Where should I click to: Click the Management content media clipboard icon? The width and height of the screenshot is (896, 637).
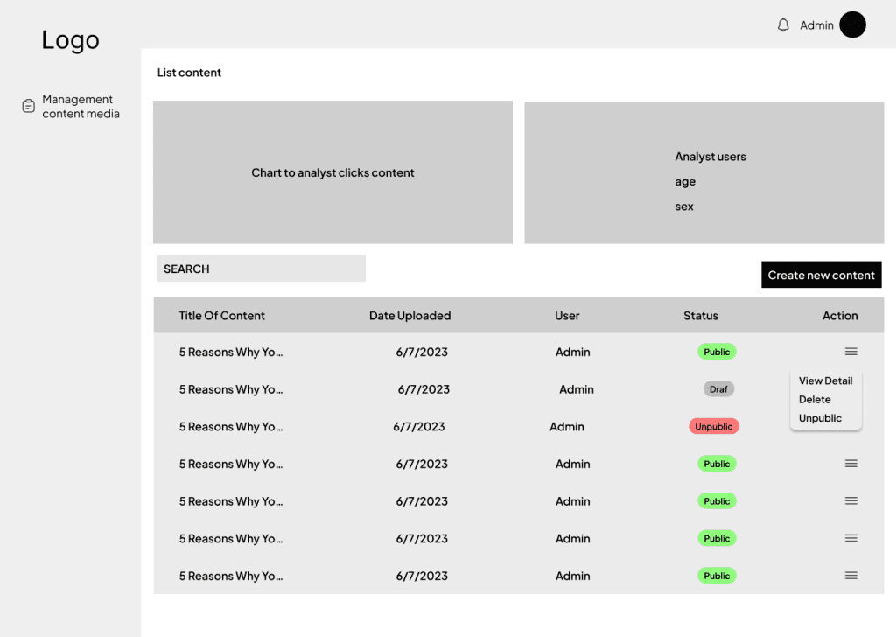coord(28,106)
